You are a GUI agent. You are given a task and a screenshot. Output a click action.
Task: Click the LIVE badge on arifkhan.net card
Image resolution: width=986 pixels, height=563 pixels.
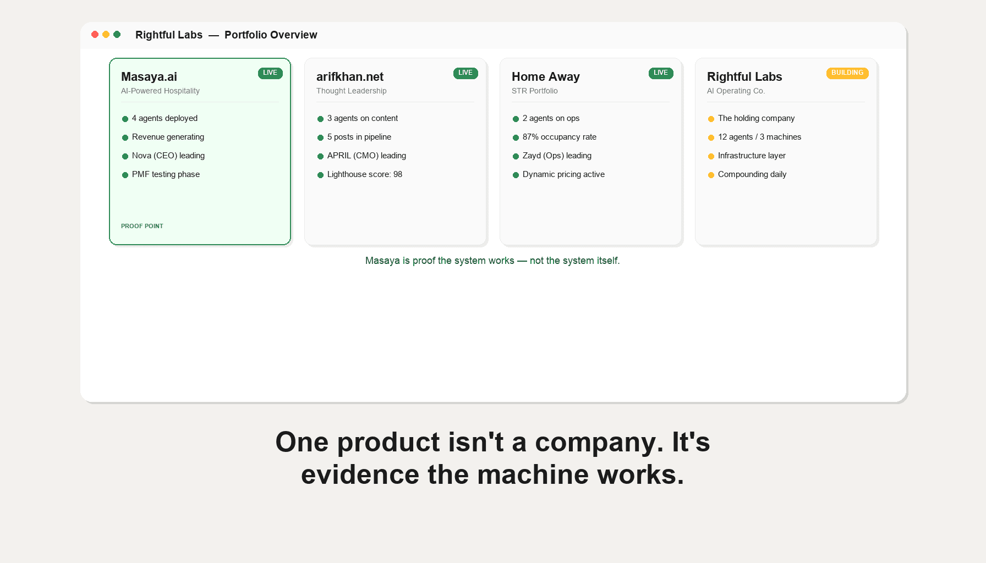[x=465, y=73]
